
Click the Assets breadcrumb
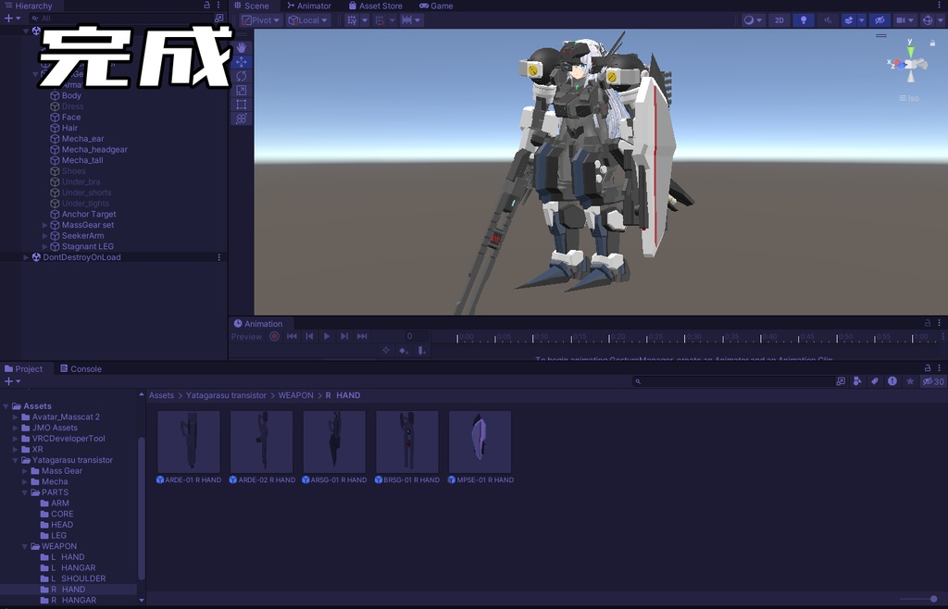pyautogui.click(x=161, y=395)
